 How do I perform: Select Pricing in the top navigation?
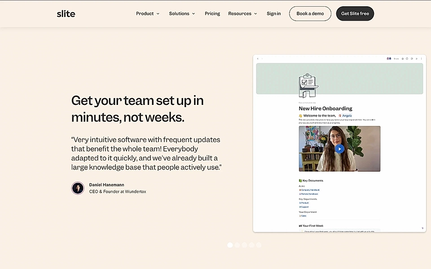tap(212, 13)
